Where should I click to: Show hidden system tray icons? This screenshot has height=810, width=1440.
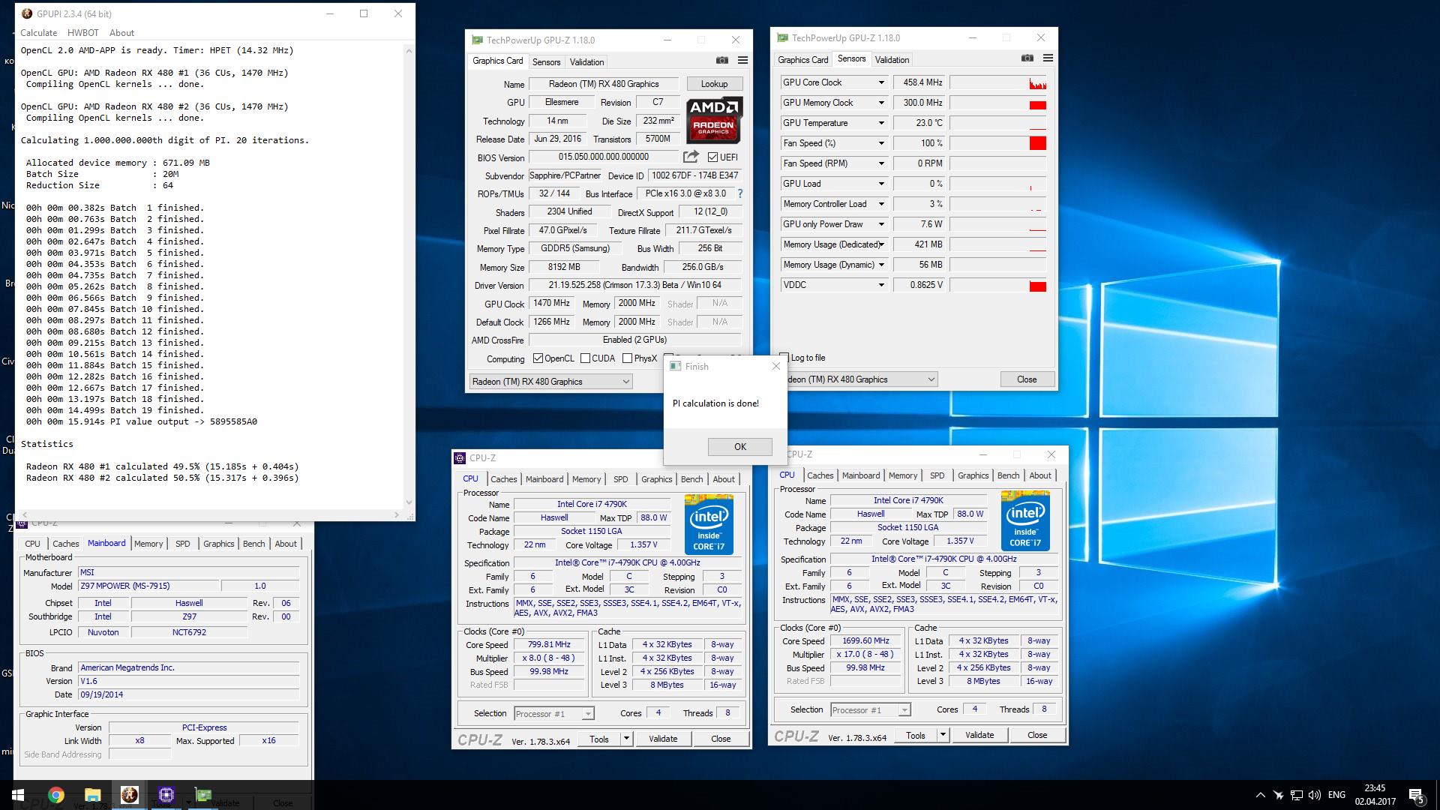pyautogui.click(x=1260, y=795)
